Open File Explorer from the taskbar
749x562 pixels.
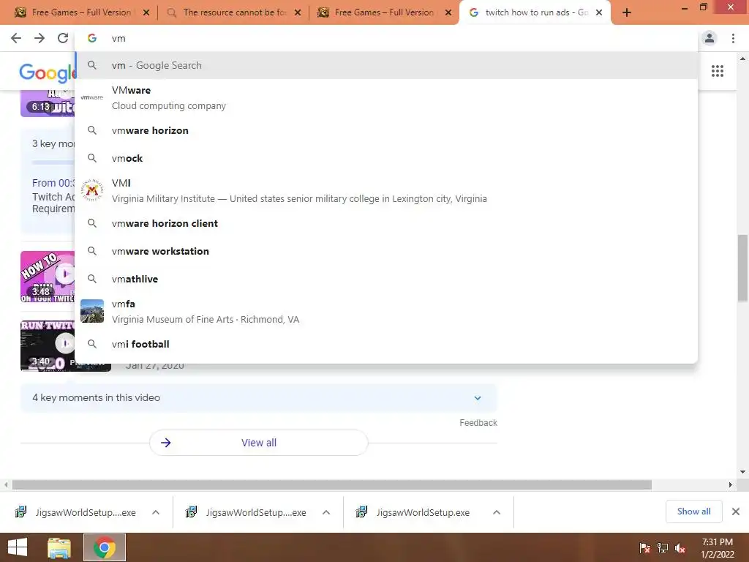click(x=59, y=547)
